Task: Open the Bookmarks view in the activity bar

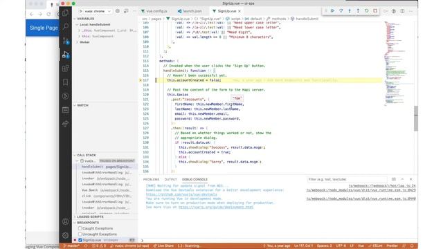Action: 65,82
